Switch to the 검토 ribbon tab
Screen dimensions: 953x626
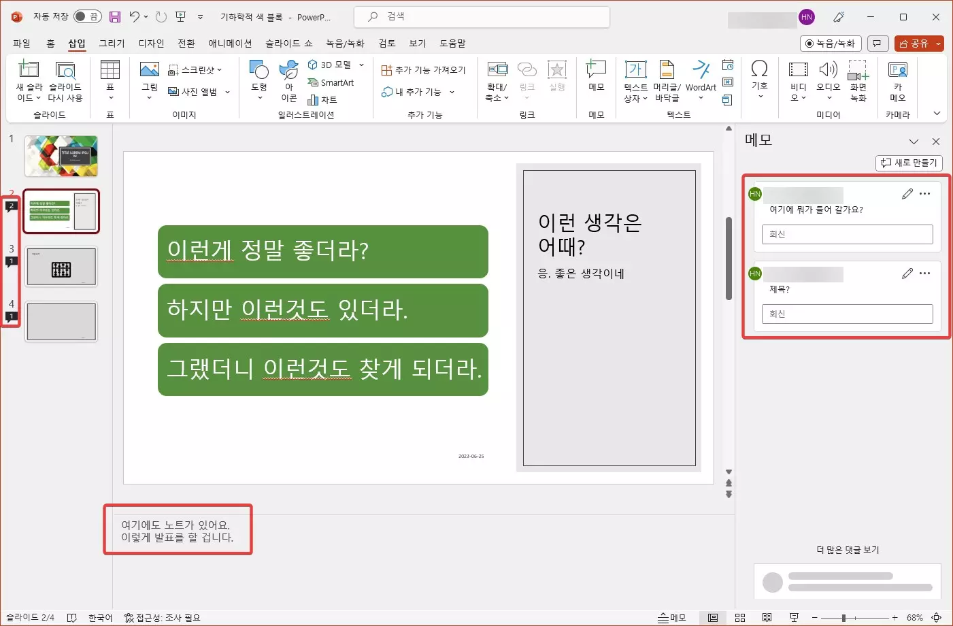click(x=386, y=43)
